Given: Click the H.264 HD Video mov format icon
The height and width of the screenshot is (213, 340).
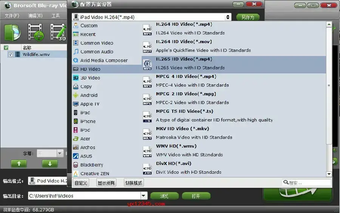Looking at the screenshot, I should tap(147, 47).
